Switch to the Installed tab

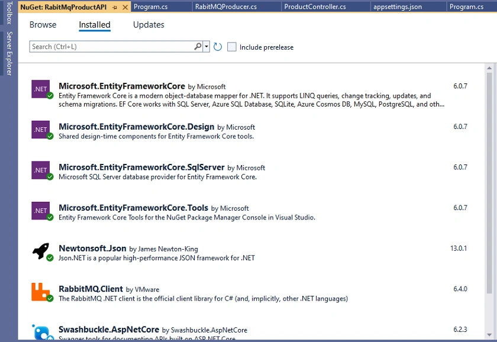click(95, 25)
